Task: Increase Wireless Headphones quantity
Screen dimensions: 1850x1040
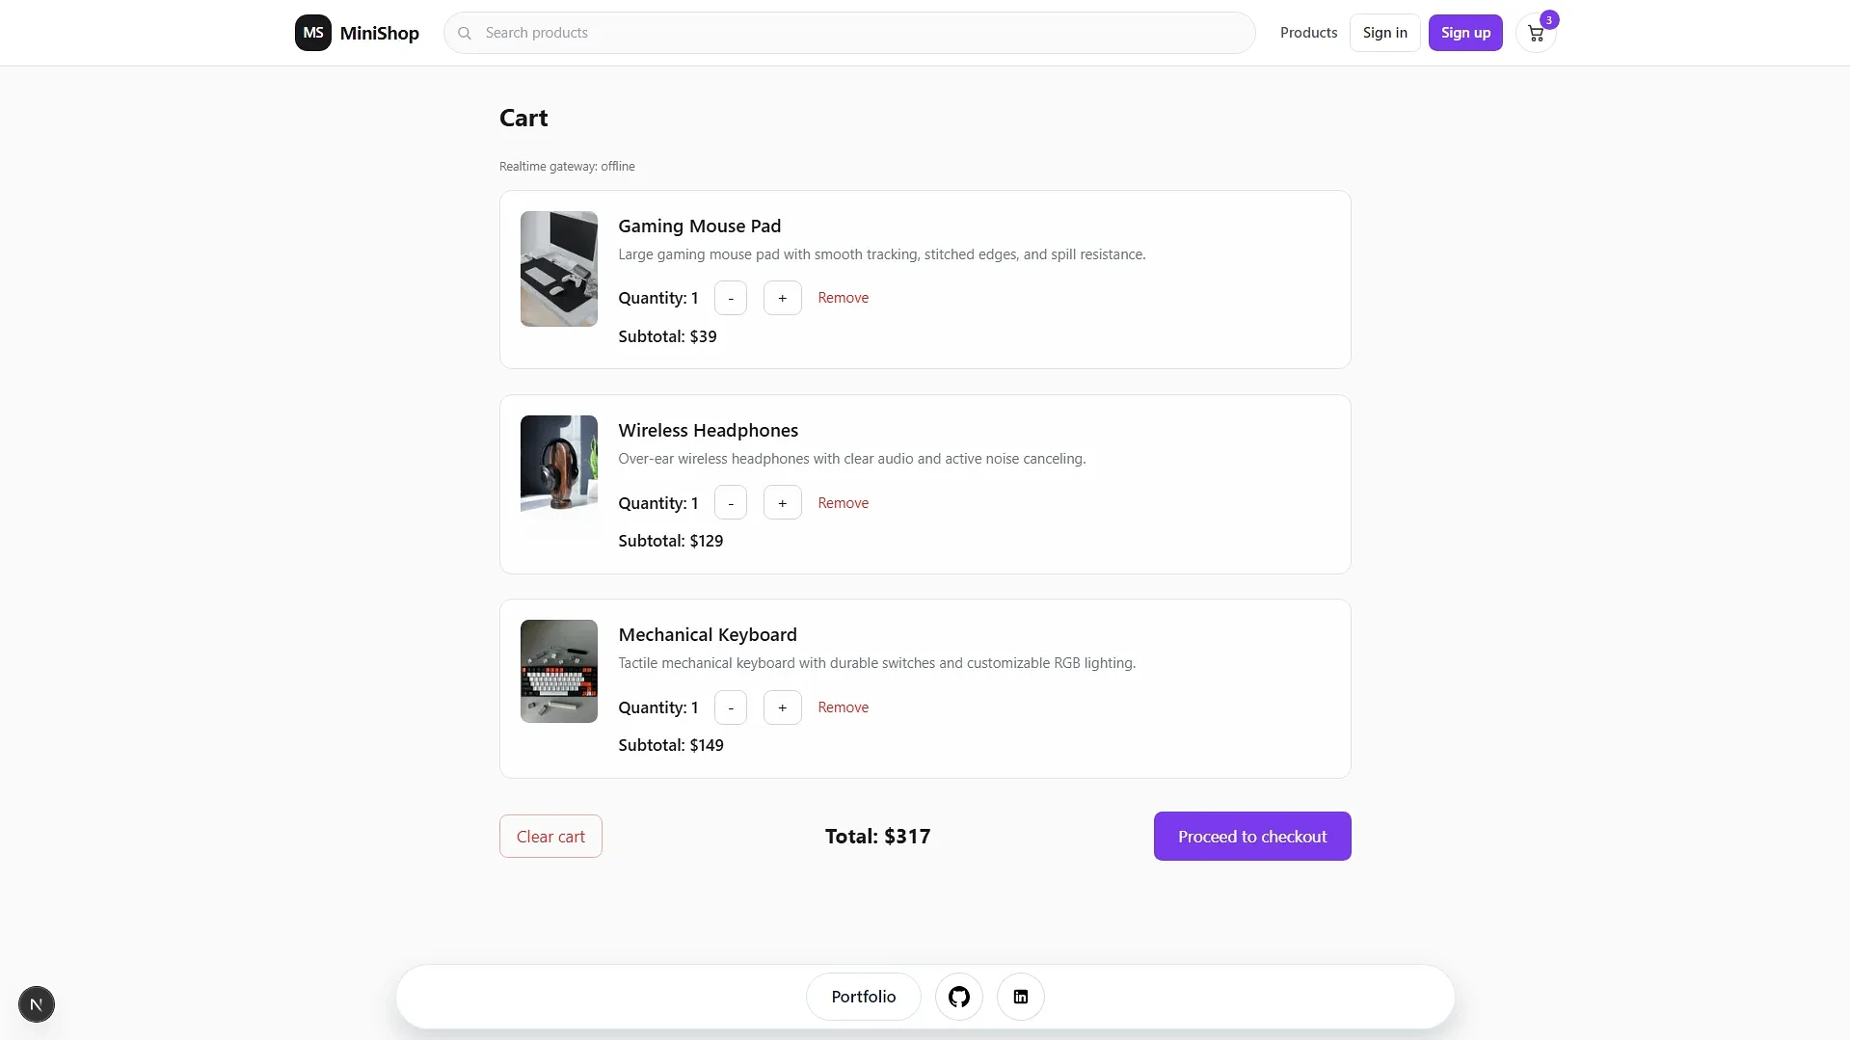Action: [x=783, y=503]
